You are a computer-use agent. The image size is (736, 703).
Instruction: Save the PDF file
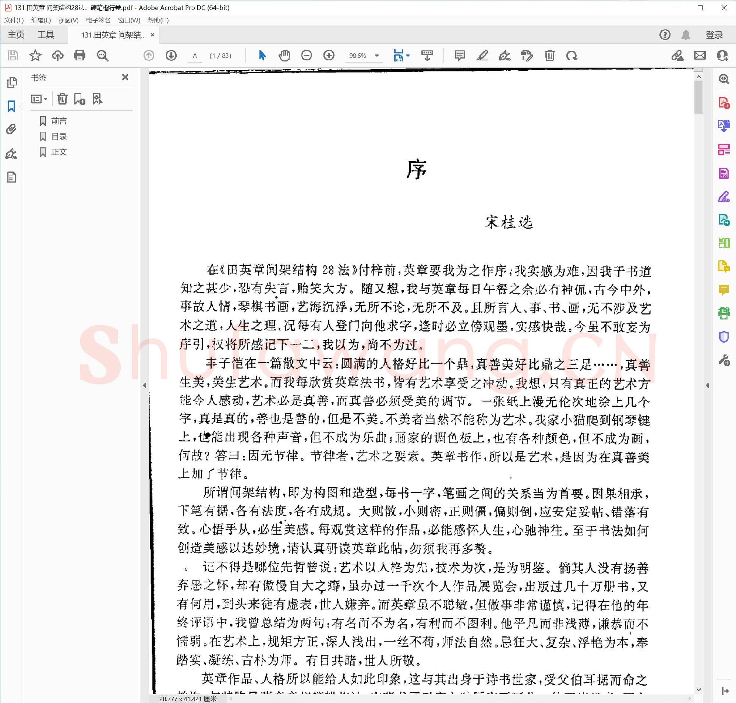pos(13,56)
